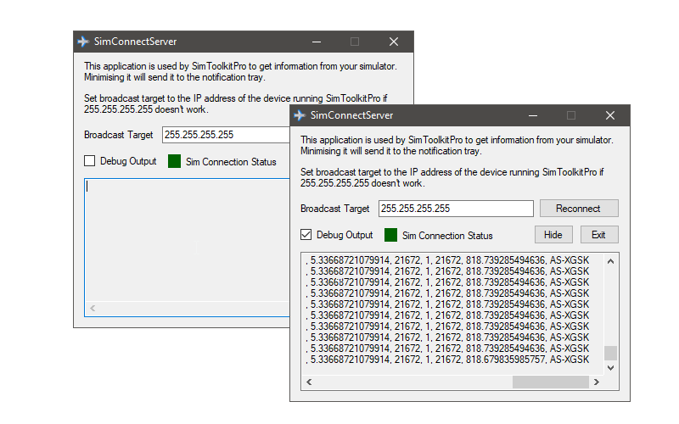
Task: Close the front SimConnectServer window
Action: click(x=610, y=115)
